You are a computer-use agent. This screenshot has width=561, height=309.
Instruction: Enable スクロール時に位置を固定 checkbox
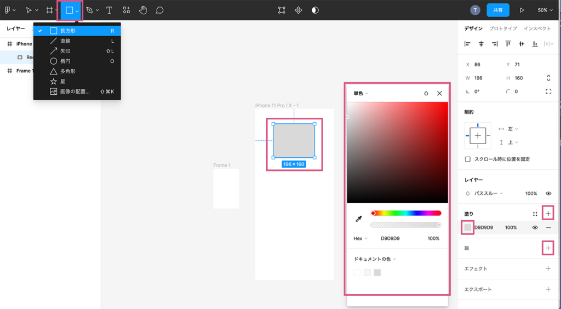(x=467, y=159)
